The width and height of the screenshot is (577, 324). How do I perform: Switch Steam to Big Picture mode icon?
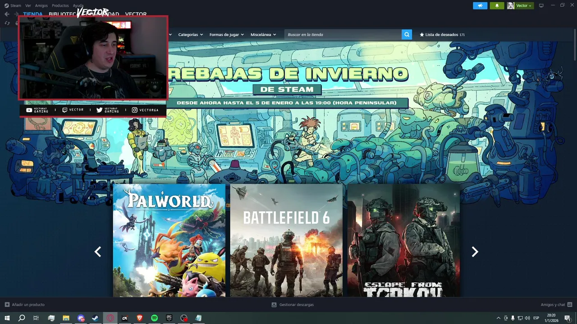[x=541, y=5]
